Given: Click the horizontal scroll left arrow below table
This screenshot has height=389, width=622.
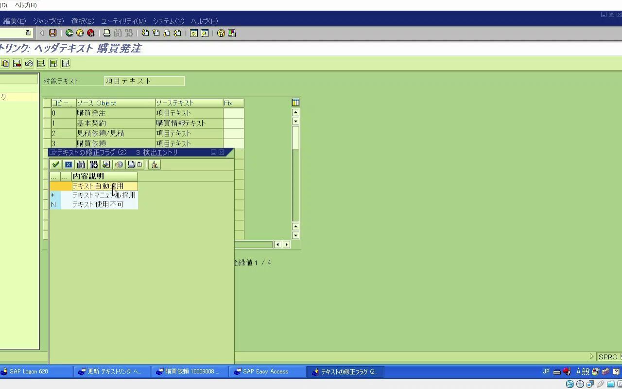Looking at the screenshot, I should pos(277,245).
